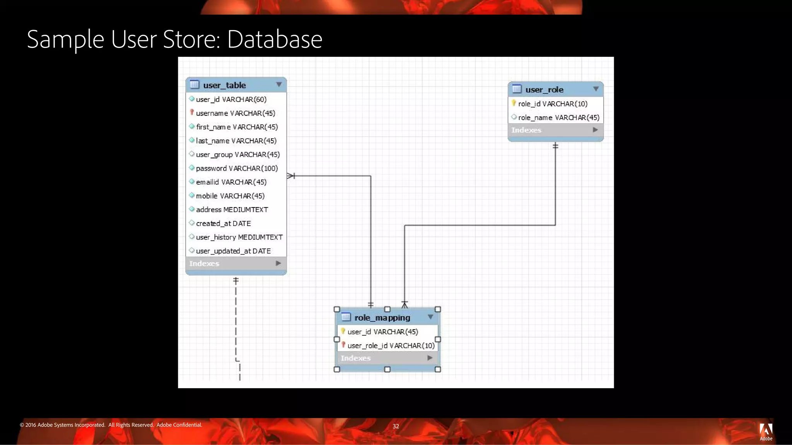
Task: Click the Adobe logo
Action: click(x=766, y=431)
